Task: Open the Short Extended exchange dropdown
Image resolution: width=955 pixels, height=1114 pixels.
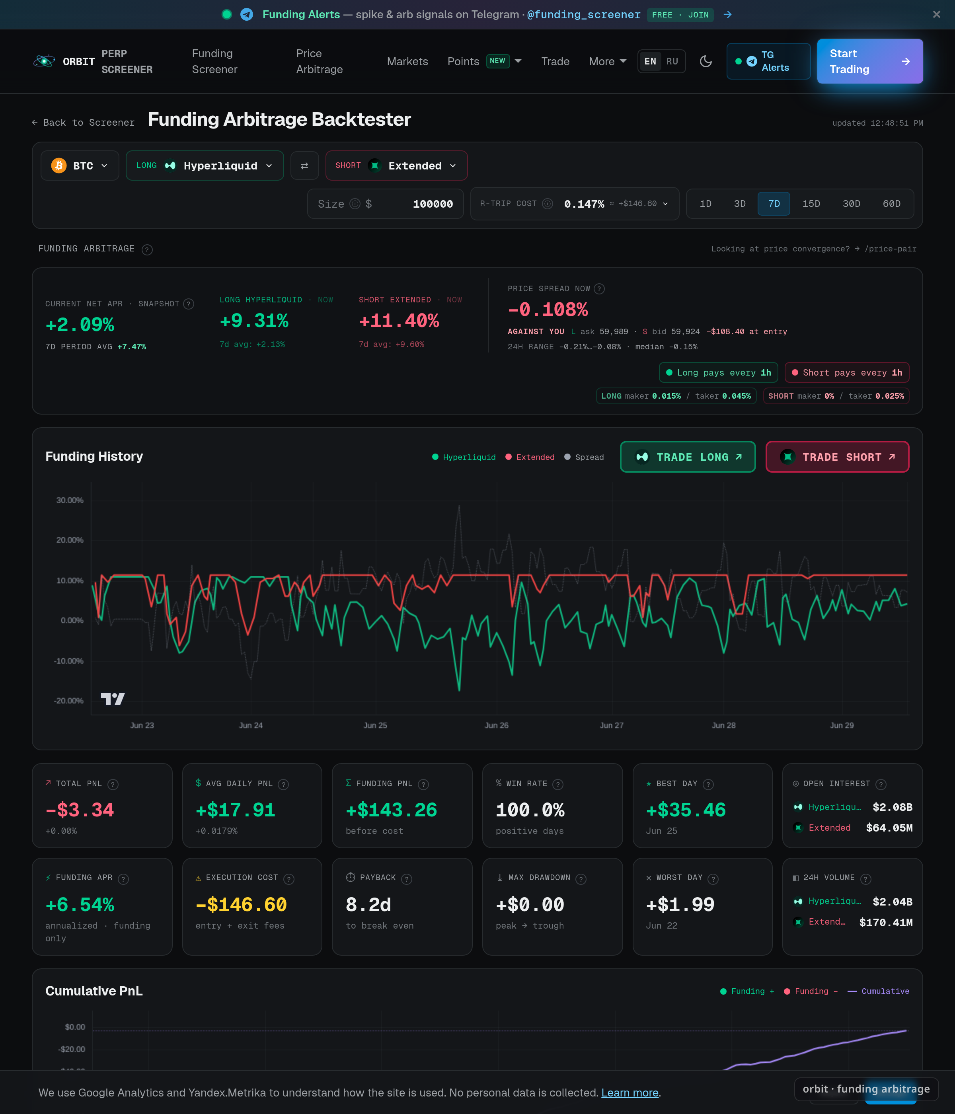Action: pos(396,166)
